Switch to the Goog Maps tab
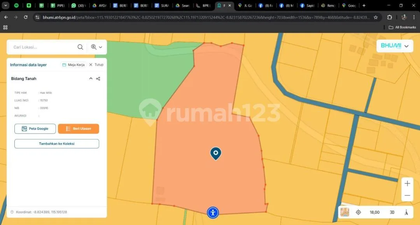Image resolution: width=420 pixels, height=225 pixels. point(349,5)
